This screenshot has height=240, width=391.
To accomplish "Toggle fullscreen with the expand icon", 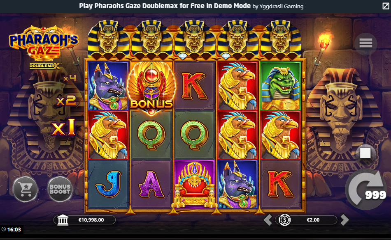I will [386, 6].
